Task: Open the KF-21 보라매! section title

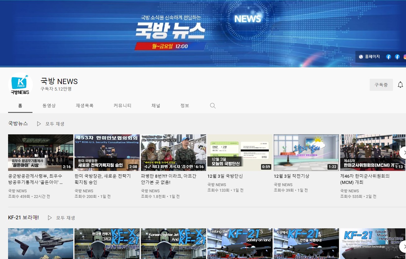Action: click(x=23, y=217)
